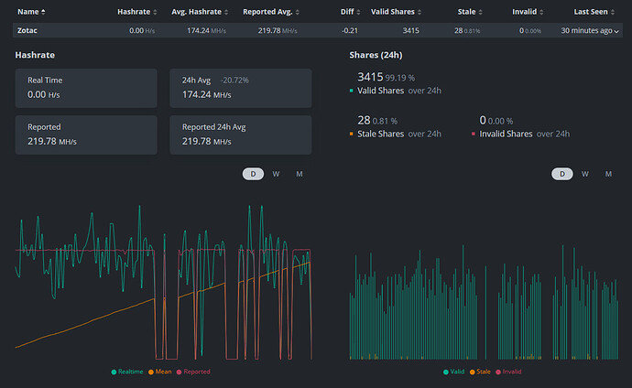Screen dimensions: 632x388
Task: Select the 219.78 MH/s row cell
Action: point(278,30)
